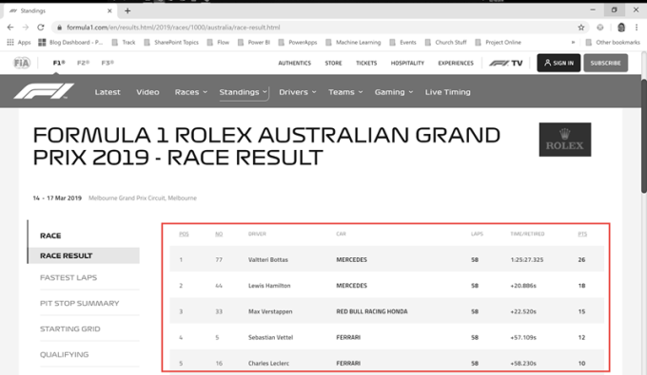Open a new browser tab with plus

tap(127, 10)
